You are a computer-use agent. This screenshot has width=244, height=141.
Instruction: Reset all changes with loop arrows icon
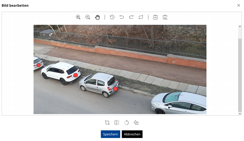(141, 17)
